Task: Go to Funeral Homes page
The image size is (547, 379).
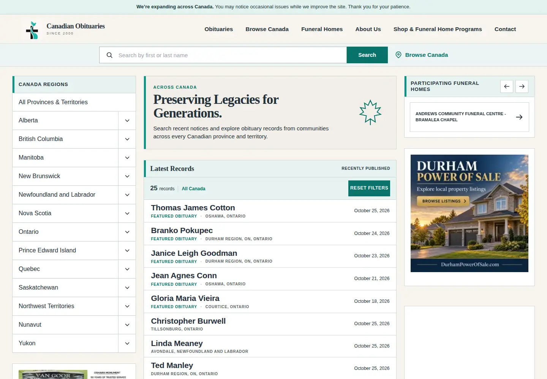Action: pyautogui.click(x=322, y=29)
